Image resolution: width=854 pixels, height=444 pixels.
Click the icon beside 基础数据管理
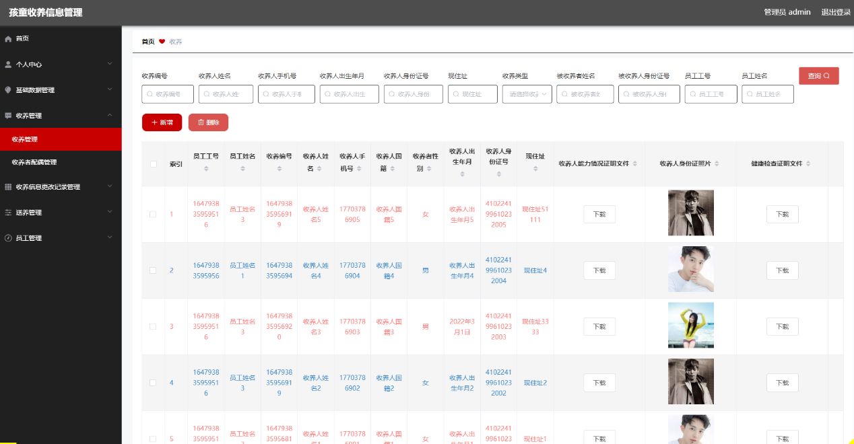tap(8, 90)
